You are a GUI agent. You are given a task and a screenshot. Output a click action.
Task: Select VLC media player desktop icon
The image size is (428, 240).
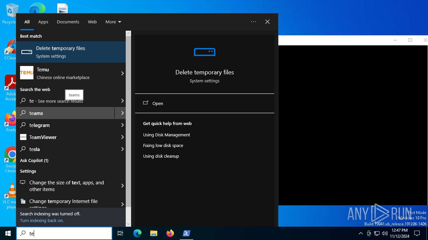click(11, 196)
